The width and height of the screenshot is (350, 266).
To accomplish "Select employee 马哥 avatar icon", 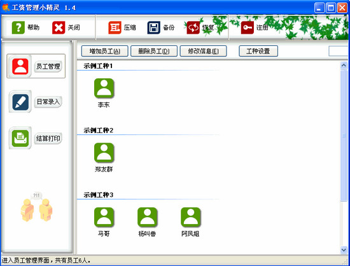I will pyautogui.click(x=104, y=217).
